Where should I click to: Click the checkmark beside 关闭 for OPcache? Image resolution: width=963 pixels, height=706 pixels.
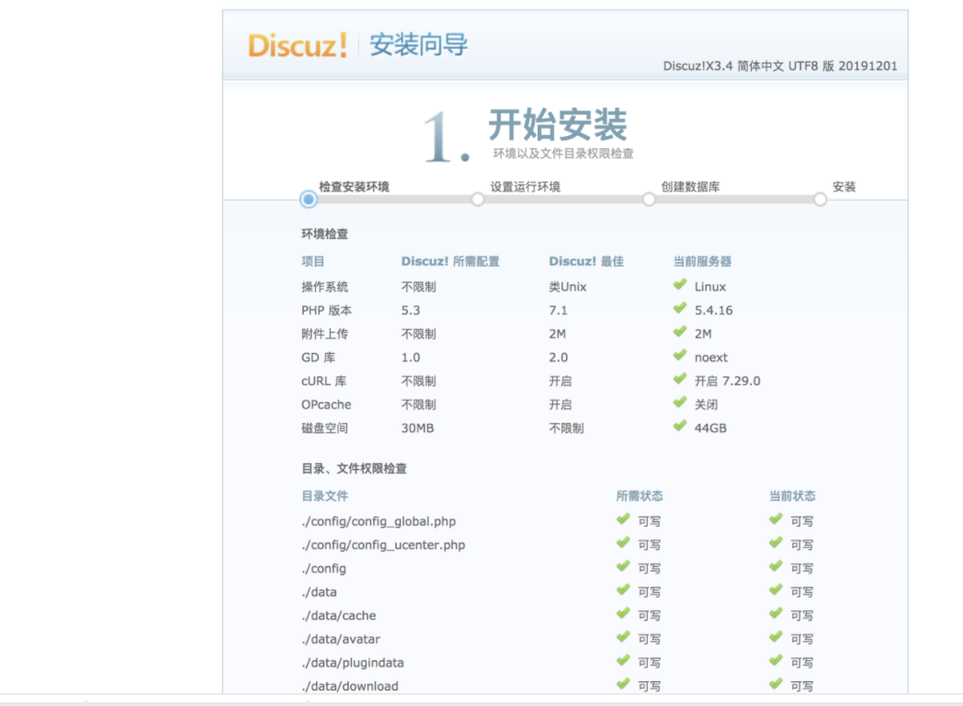680,403
